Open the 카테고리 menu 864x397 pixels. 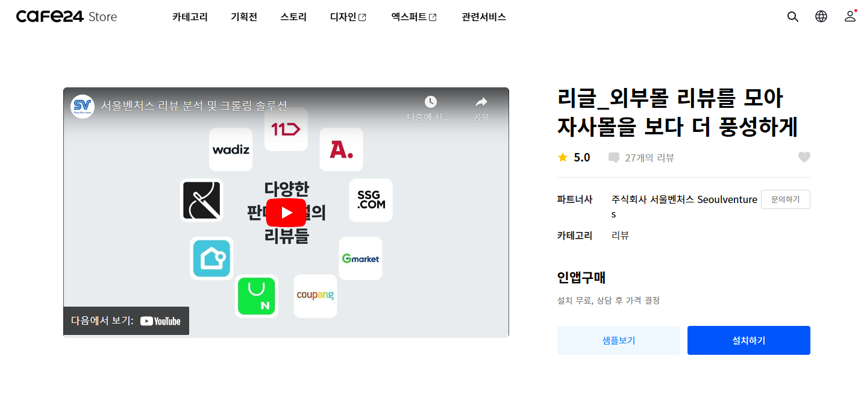click(x=190, y=17)
